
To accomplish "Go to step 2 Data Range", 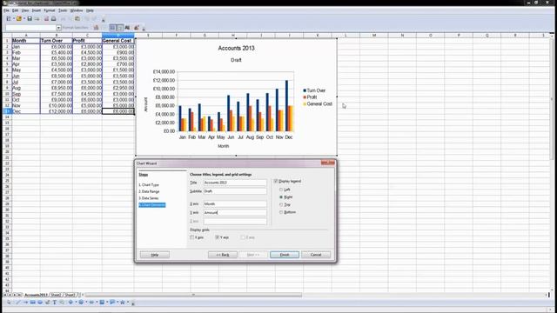I will point(149,191).
